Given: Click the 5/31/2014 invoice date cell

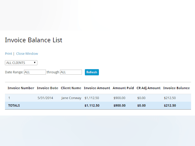Looking at the screenshot, I should [x=46, y=98].
